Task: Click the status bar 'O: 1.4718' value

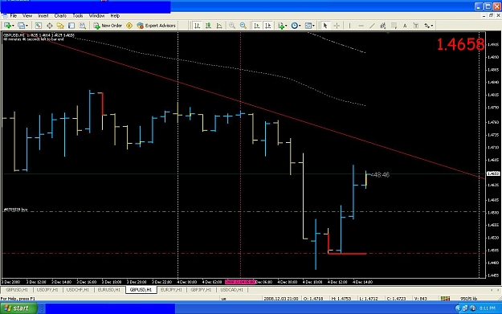Action: coord(313,299)
